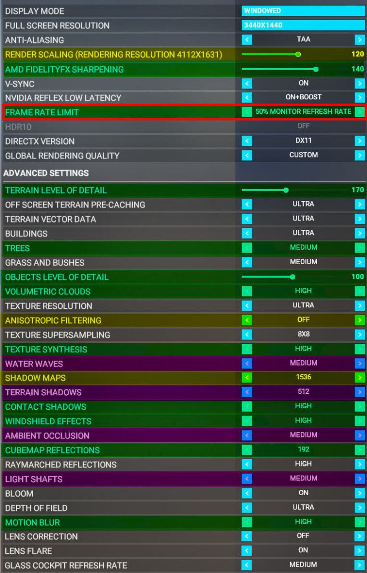Change Global Rendering Quality with right arrow

pyautogui.click(x=360, y=156)
